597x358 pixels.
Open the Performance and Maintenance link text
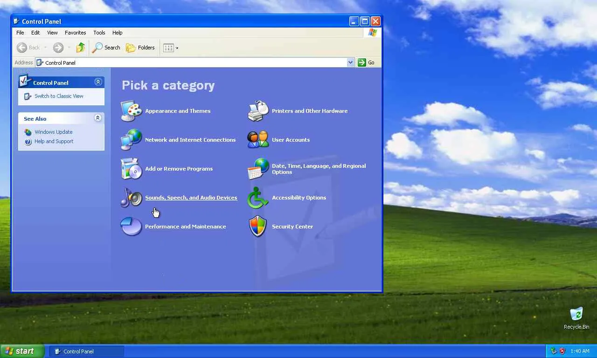coord(186,227)
